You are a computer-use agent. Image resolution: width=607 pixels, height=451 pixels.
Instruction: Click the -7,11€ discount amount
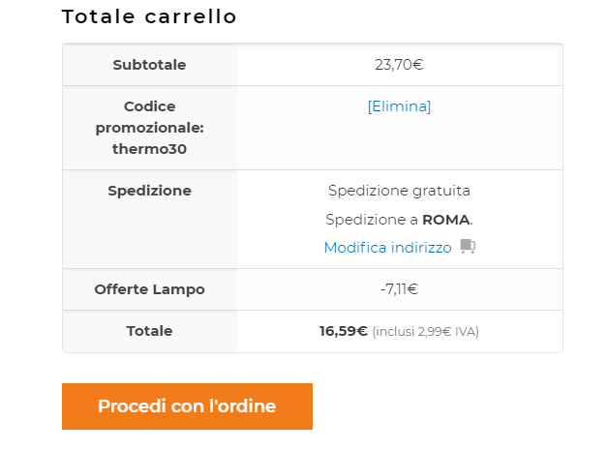[x=399, y=289]
